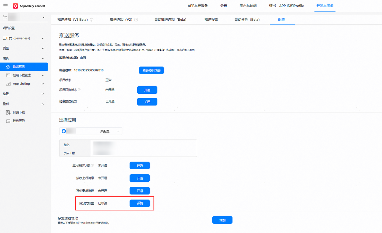382x233 pixels.
Task: Click the help icon next to 应用回执状态
Action: [93, 166]
